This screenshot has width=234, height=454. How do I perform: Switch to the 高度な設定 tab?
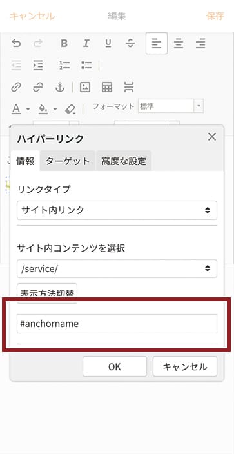(x=124, y=161)
